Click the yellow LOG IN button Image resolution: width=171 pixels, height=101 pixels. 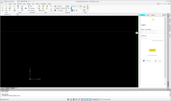(x=152, y=50)
